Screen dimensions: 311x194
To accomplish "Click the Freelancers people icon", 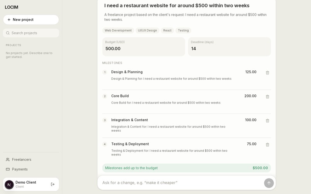I will pos(8,160).
